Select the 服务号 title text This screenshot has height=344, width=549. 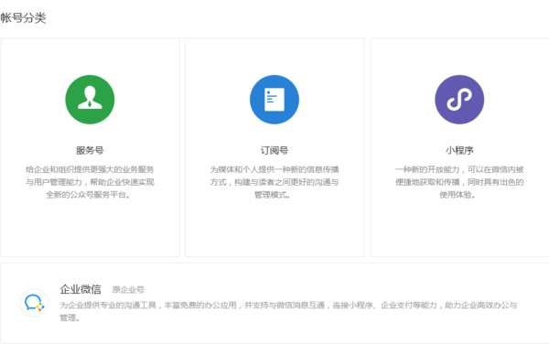point(90,150)
